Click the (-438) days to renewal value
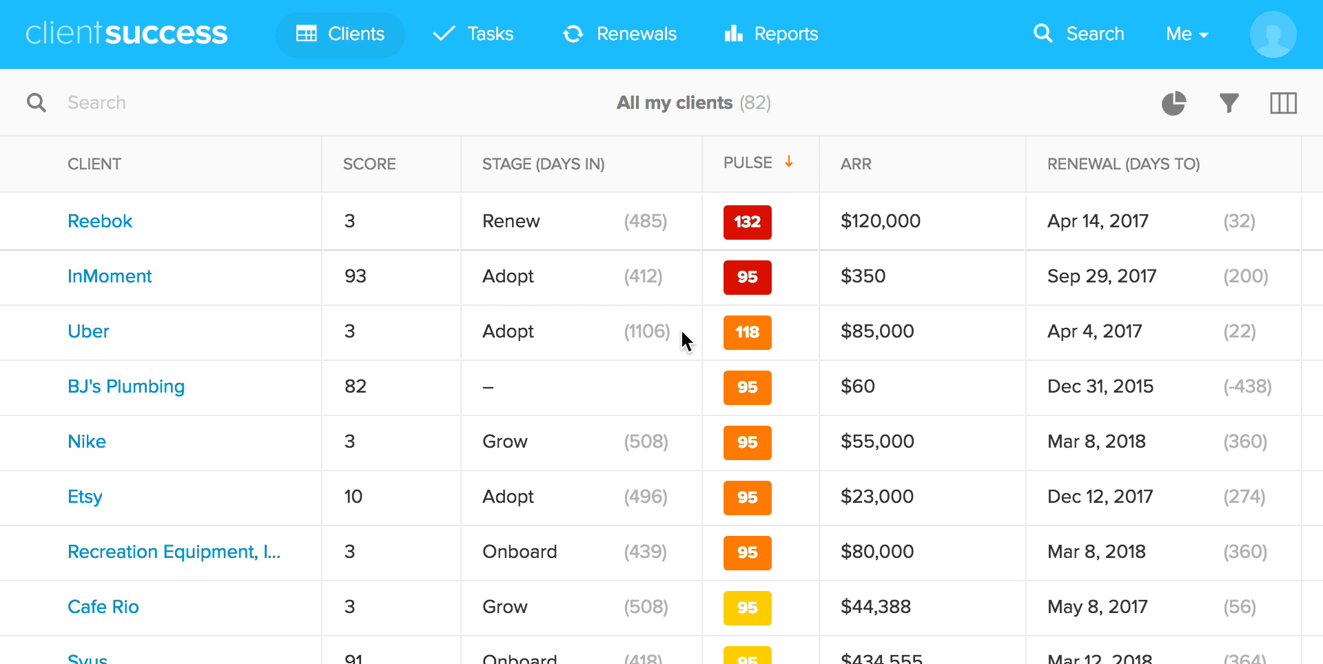The width and height of the screenshot is (1323, 664). click(x=1247, y=386)
